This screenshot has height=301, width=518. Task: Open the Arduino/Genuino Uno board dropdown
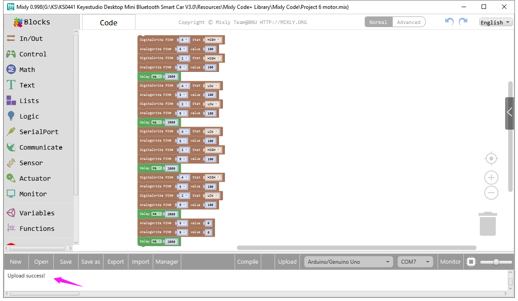pyautogui.click(x=349, y=262)
